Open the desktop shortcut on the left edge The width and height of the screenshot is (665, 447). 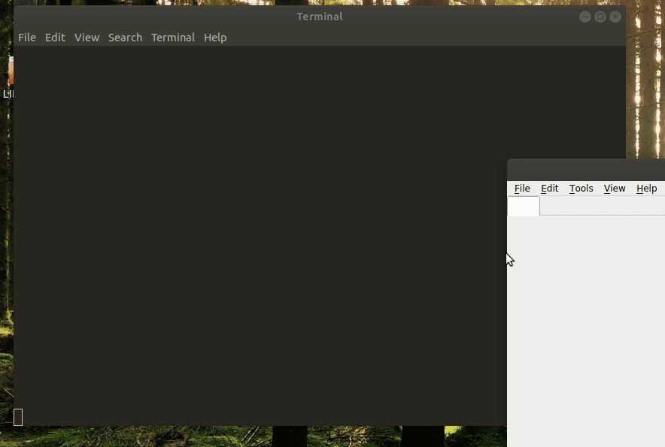(x=11, y=79)
